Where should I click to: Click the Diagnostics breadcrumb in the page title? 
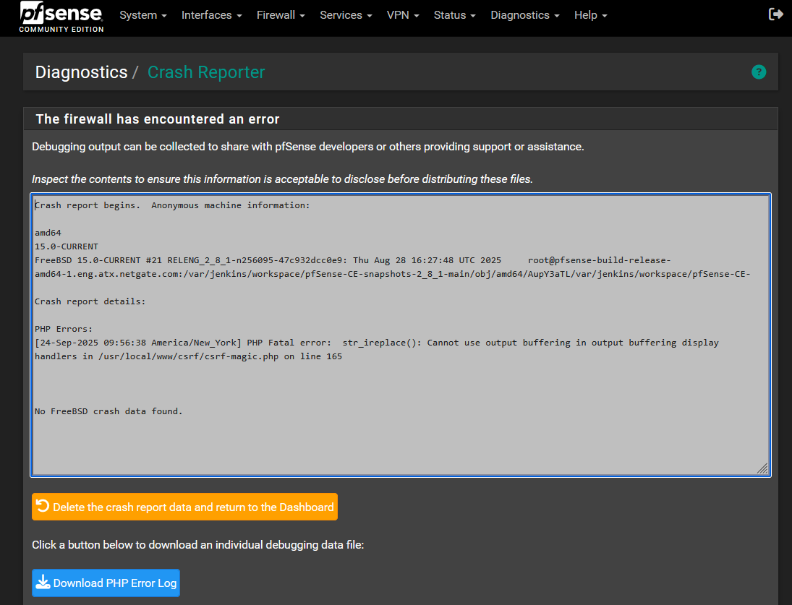coord(81,72)
